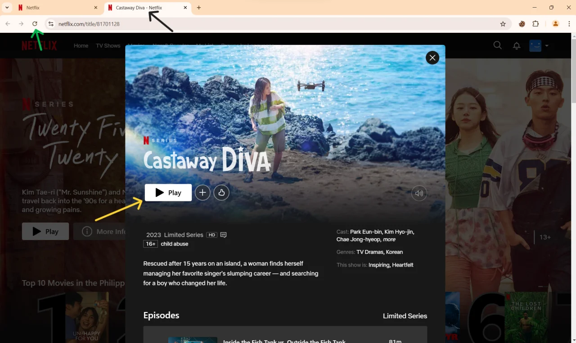
Task: Go back to the previous page
Action: point(8,24)
